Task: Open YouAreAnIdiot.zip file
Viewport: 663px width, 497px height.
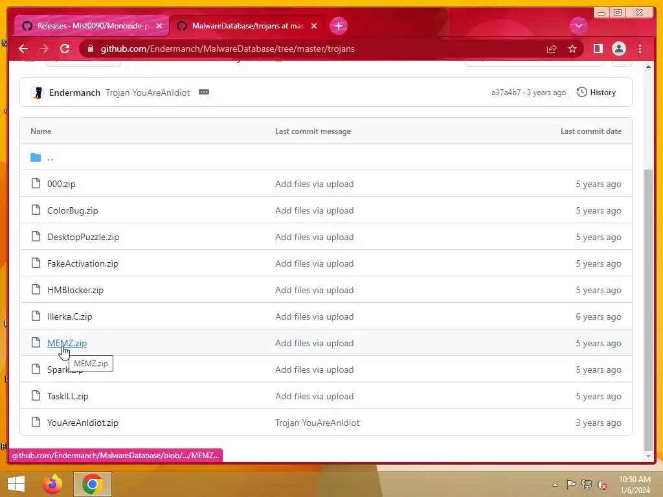Action: tap(82, 423)
